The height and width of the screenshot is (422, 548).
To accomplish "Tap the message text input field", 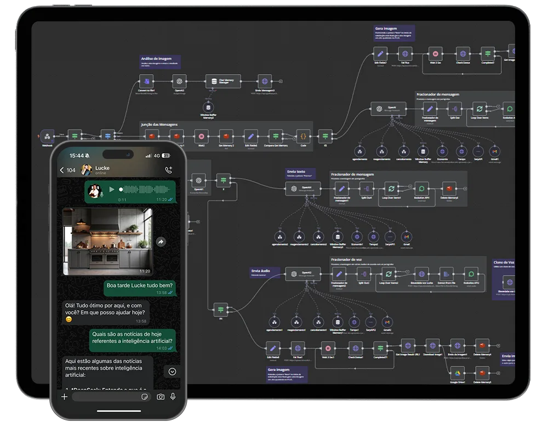I will click(107, 396).
